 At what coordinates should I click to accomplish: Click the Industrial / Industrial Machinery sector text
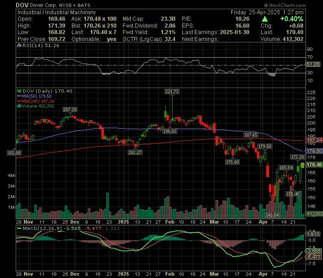pos(57,12)
